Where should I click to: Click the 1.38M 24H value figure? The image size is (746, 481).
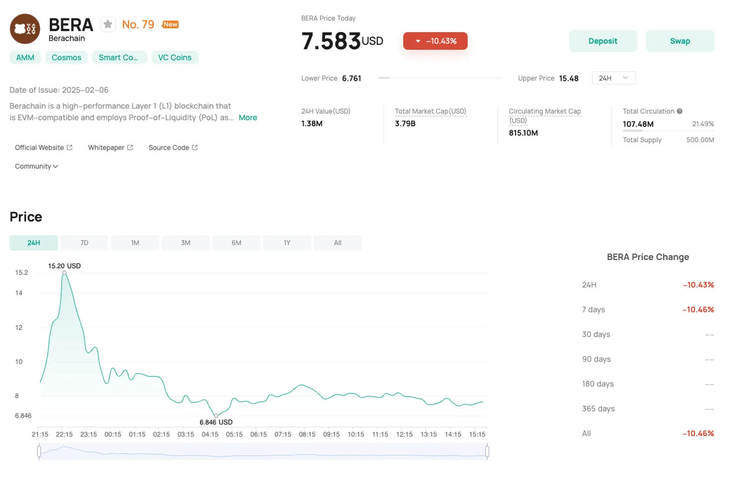312,124
